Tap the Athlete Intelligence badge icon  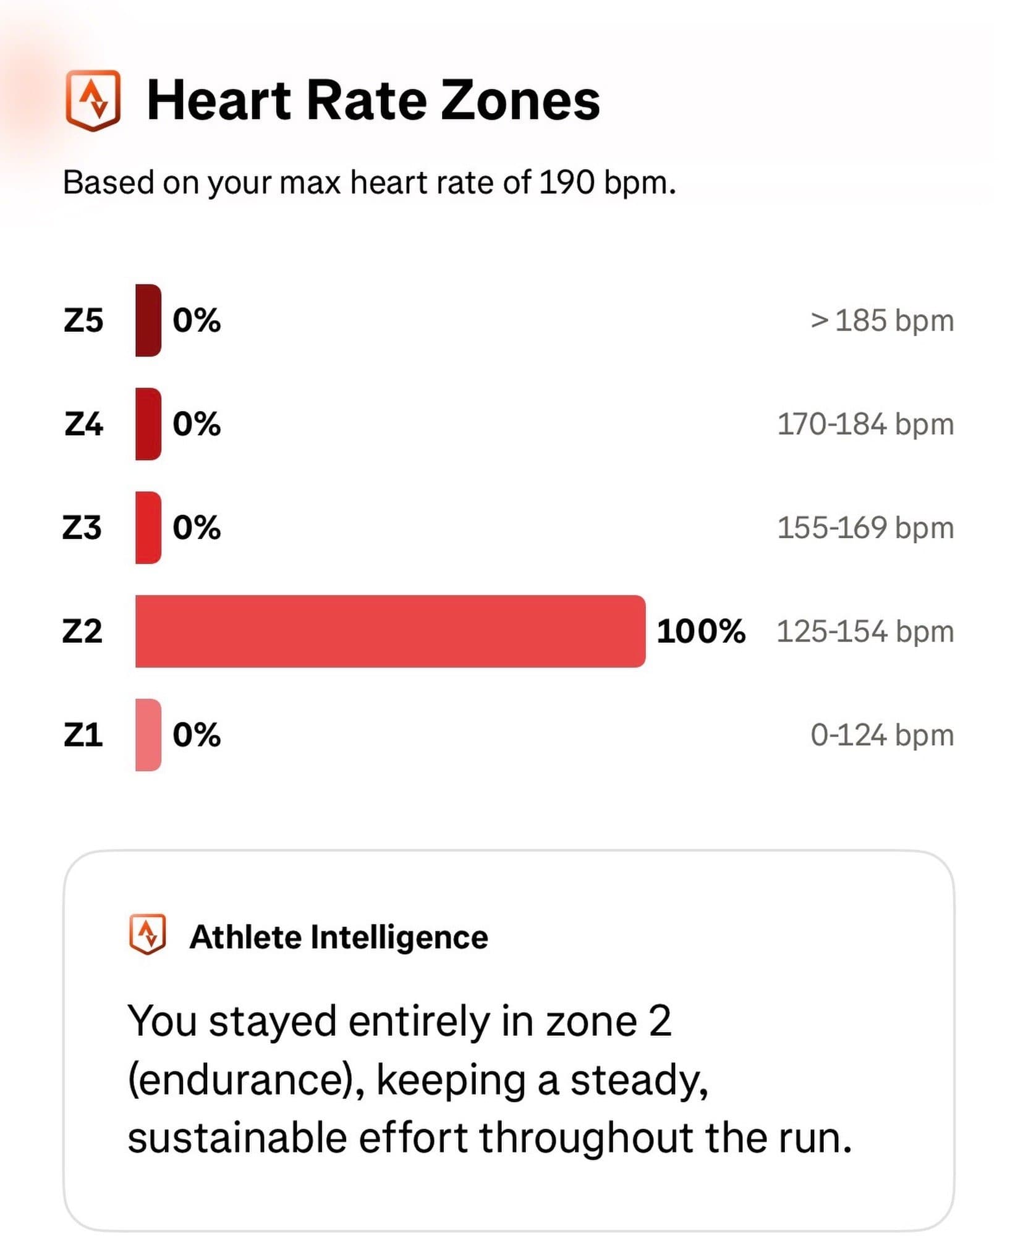coord(147,934)
